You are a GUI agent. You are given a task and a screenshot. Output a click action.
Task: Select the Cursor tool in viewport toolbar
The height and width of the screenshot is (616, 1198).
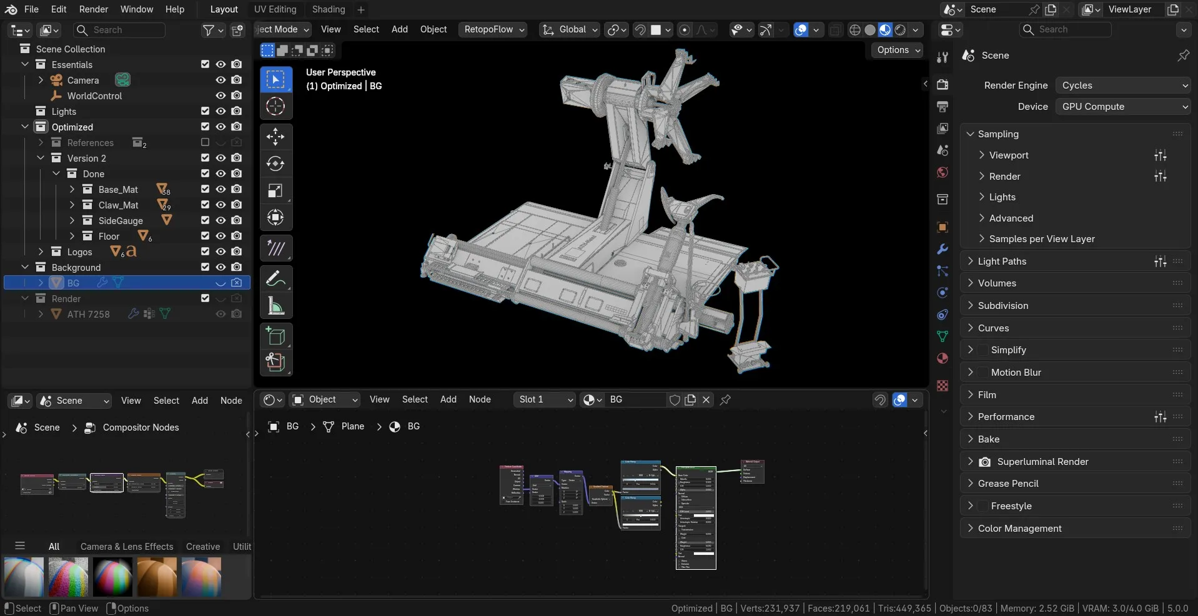(275, 106)
